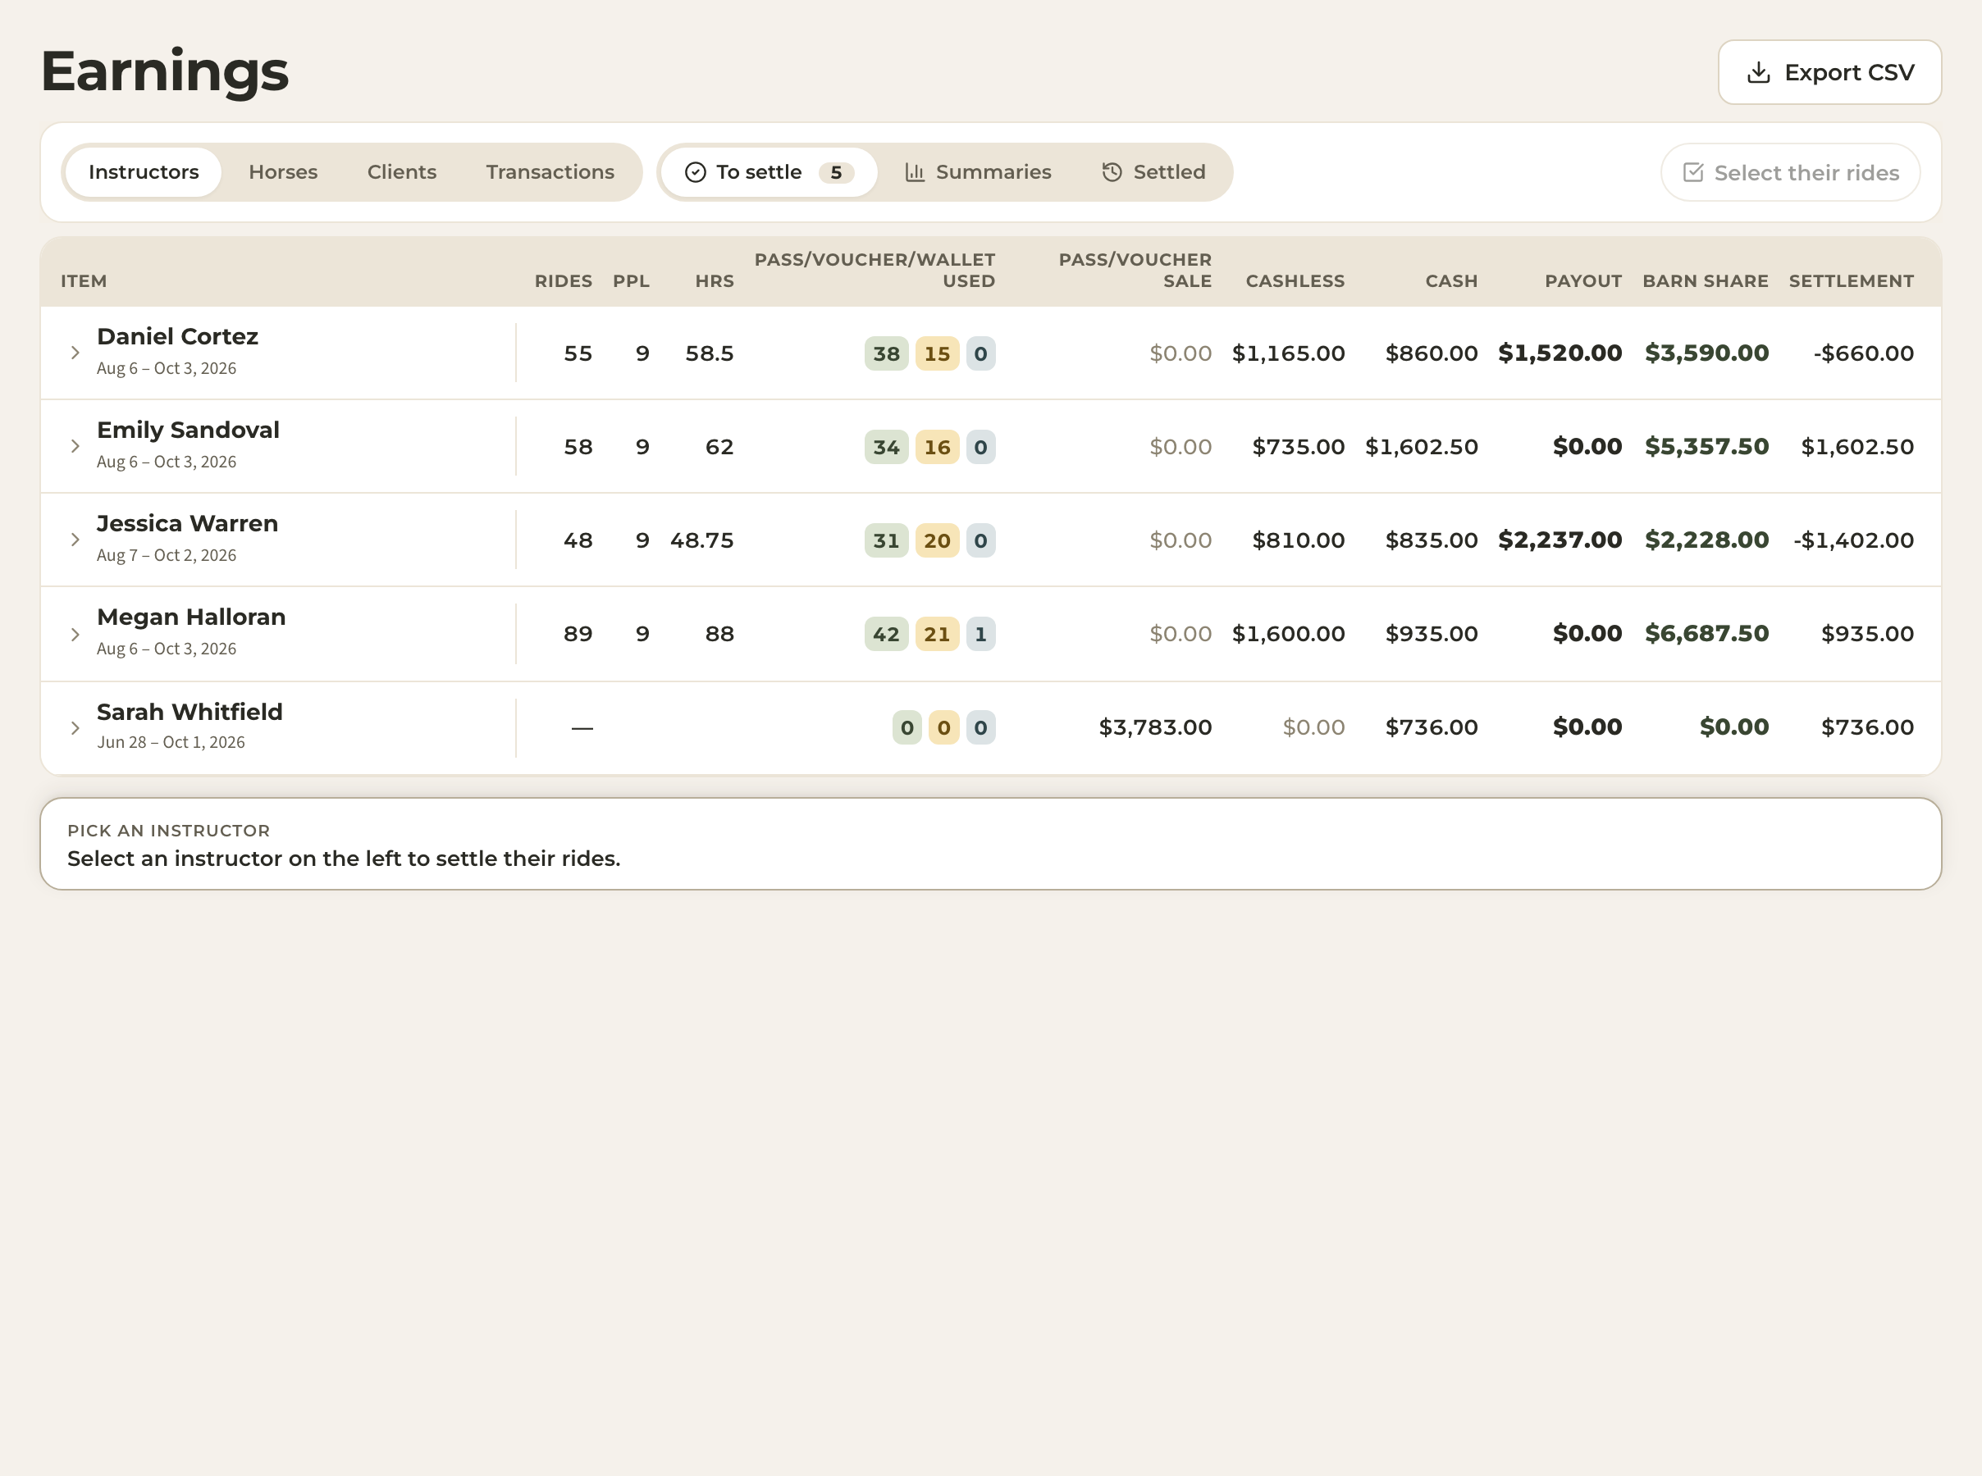
Task: Click the To settle checkmark circle icon
Action: pos(695,172)
